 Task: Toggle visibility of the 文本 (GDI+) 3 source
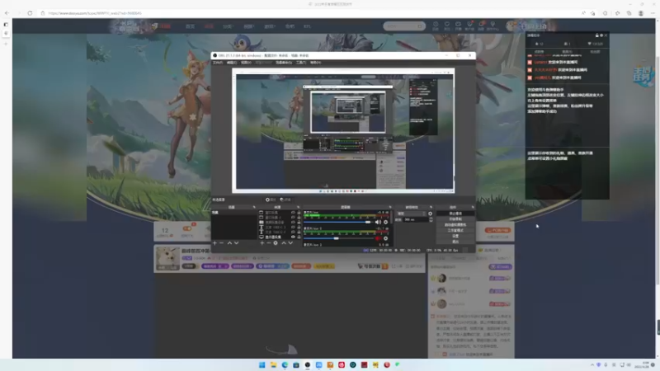(x=293, y=228)
